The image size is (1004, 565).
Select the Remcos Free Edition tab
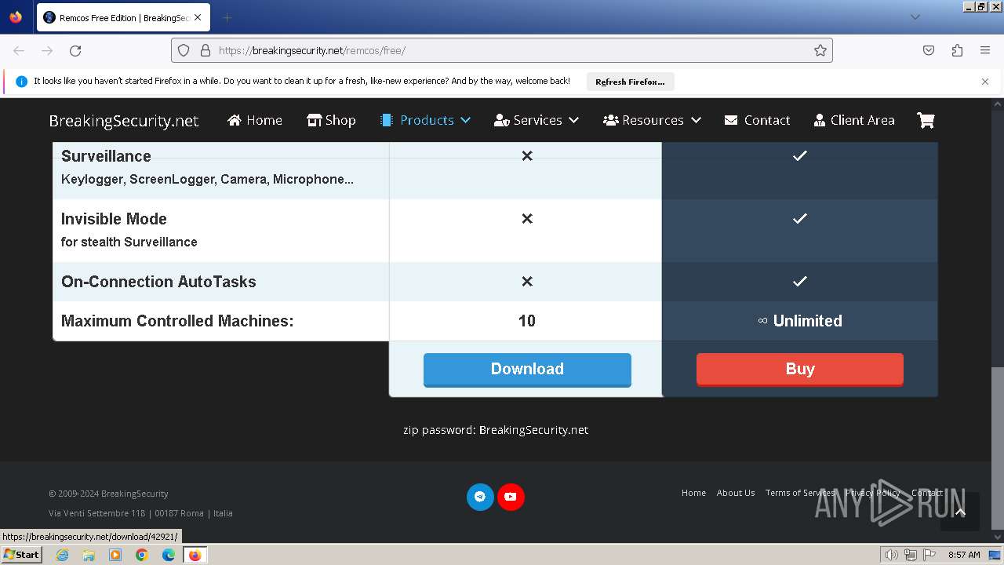[x=122, y=17]
